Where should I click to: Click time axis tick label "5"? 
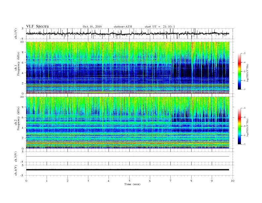click(x=129, y=181)
